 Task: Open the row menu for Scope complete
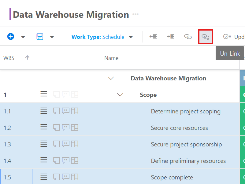point(44,177)
